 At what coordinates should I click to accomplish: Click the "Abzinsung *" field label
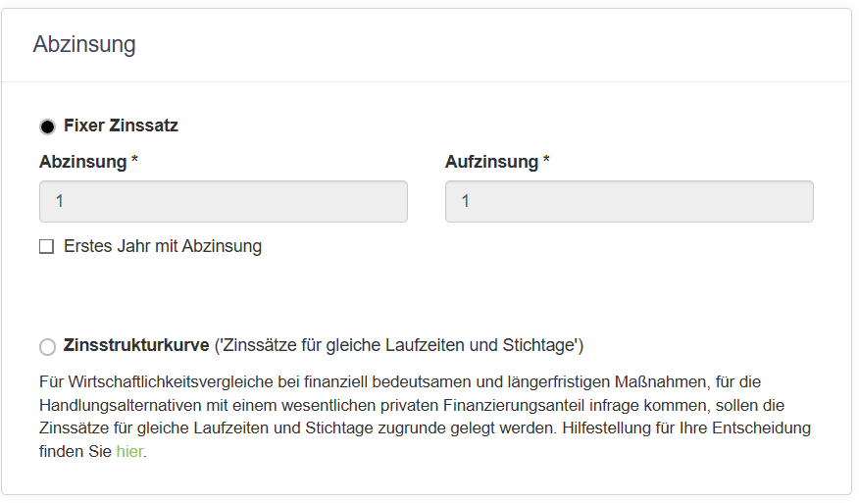[83, 162]
